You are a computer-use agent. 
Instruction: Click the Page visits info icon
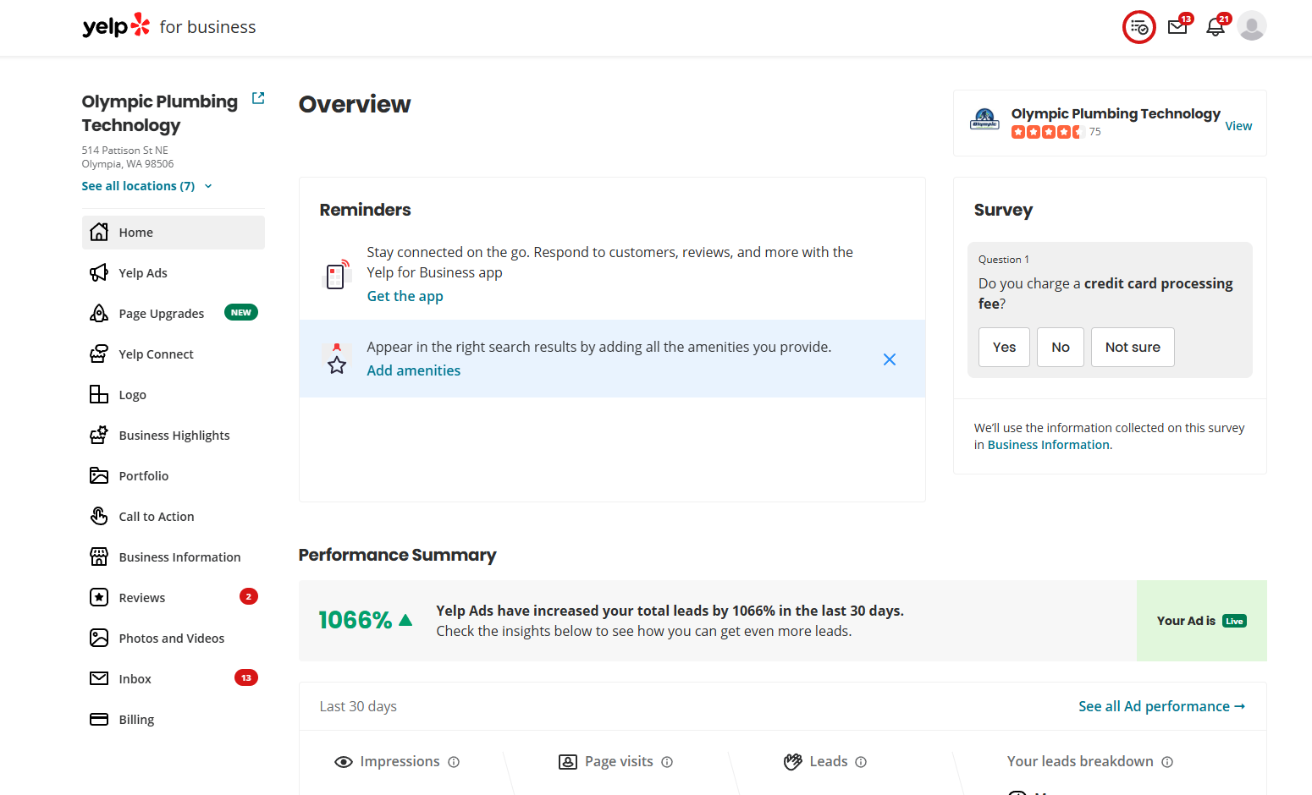point(667,762)
